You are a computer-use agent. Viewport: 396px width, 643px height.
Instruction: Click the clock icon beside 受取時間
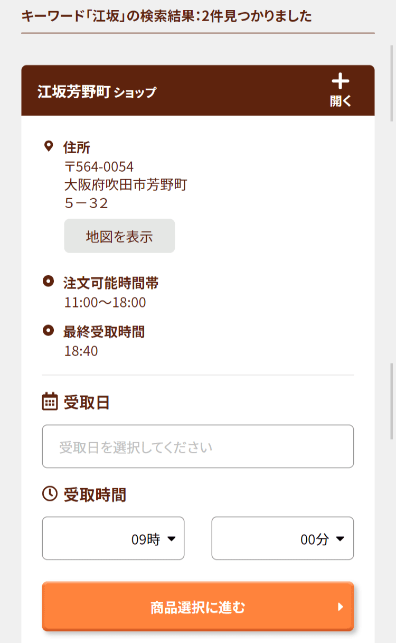pos(50,494)
